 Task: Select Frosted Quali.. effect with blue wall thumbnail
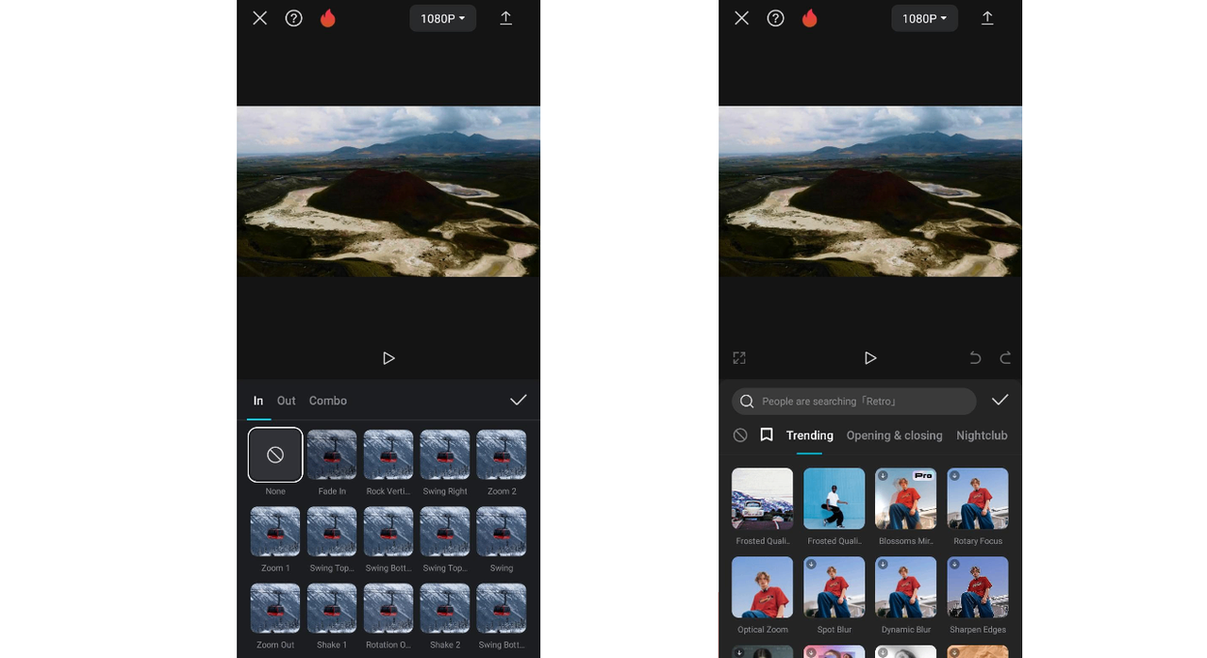coord(835,499)
